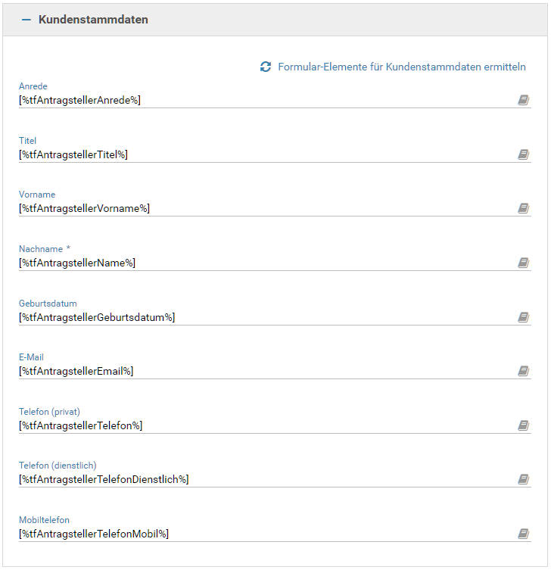551x570 pixels.
Task: Open the book icon for Titel field
Action: (x=523, y=154)
